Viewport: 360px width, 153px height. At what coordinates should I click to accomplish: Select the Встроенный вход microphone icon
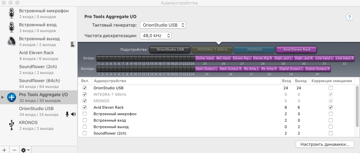click(x=12, y=27)
